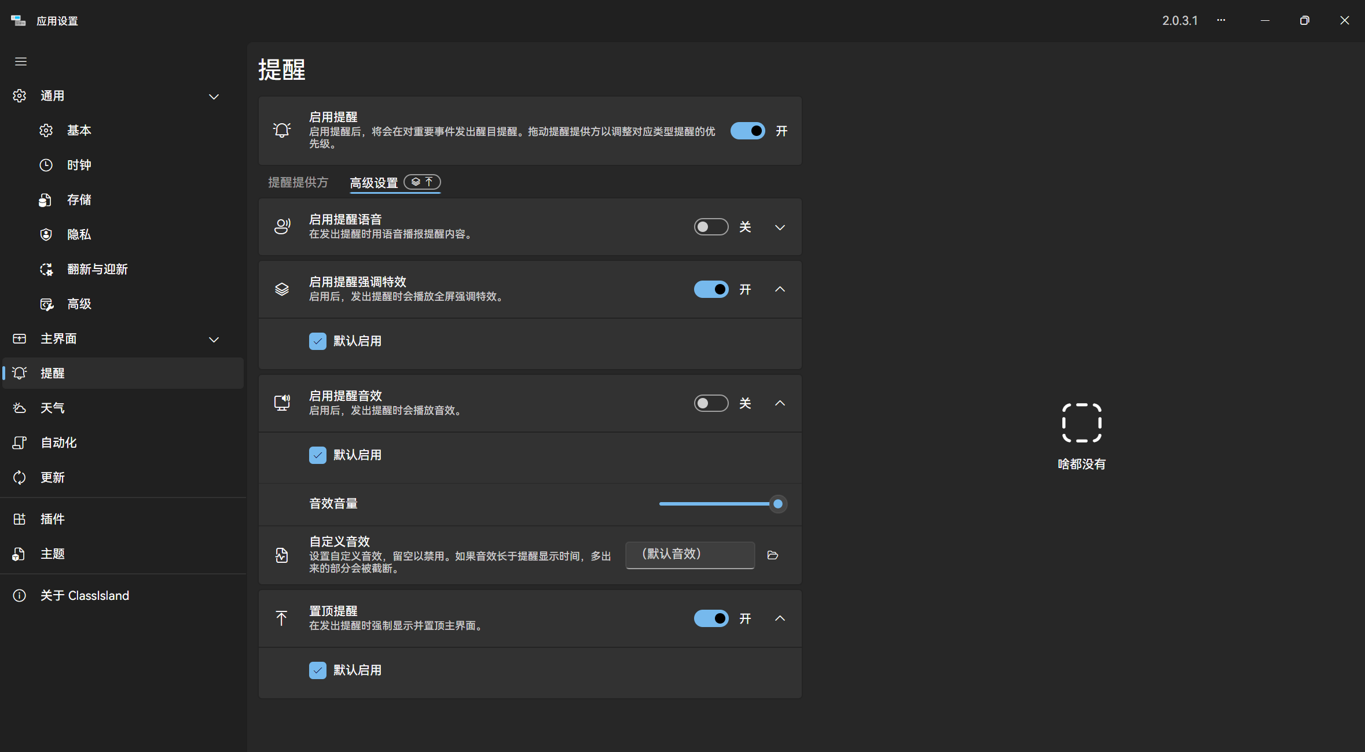Viewport: 1365px width, 752px height.
Task: Open the 更新 update page
Action: 52,477
